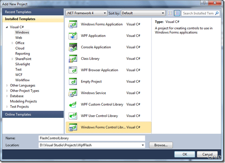This screenshot has width=225, height=163.
Task: Select the Class Library template icon
Action: [x=73, y=59]
